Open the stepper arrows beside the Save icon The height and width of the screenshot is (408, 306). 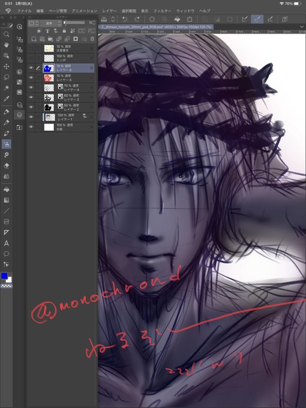tap(113, 19)
